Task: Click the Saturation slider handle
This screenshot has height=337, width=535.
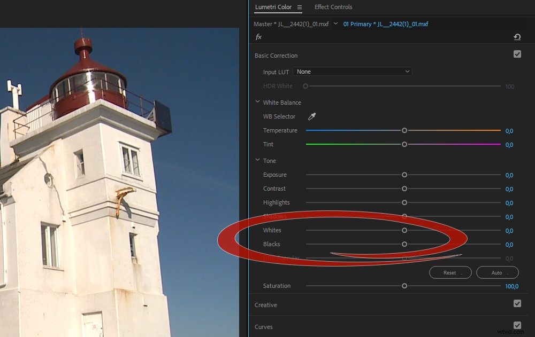Action: pyautogui.click(x=404, y=286)
